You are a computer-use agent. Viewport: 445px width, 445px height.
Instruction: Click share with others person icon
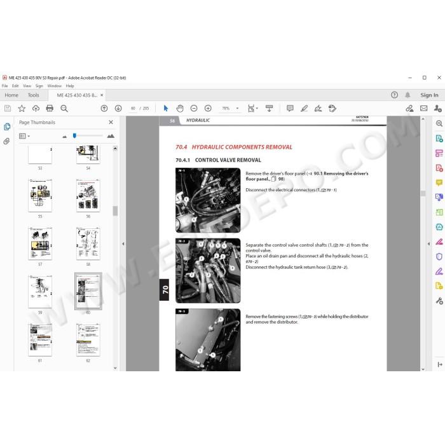tap(437, 108)
